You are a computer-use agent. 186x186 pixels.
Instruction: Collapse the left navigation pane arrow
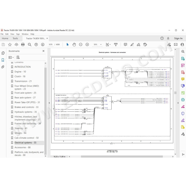point(49,103)
